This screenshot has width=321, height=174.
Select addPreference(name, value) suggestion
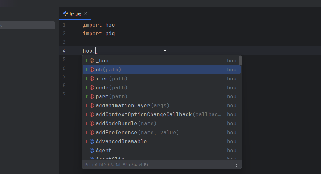(x=137, y=132)
